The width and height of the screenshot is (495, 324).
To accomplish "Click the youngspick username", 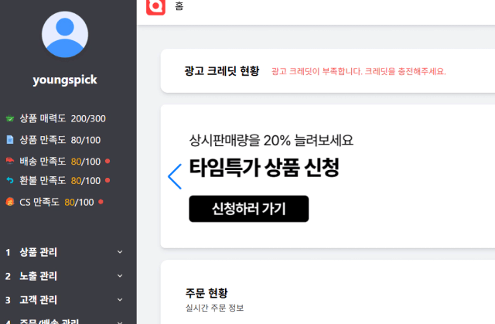I will click(65, 80).
